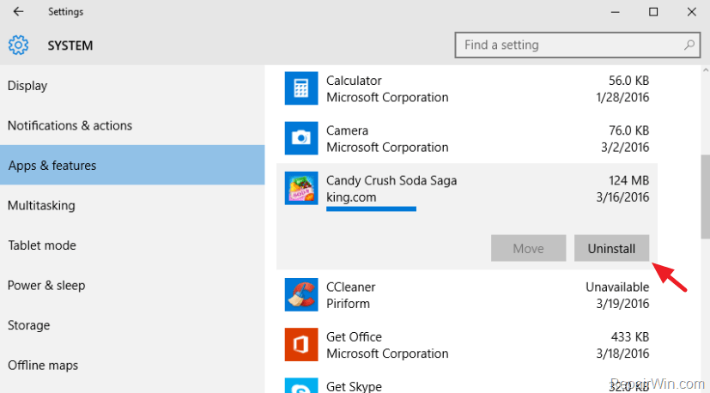
Task: Focus the Find a setting field
Action: coord(578,45)
